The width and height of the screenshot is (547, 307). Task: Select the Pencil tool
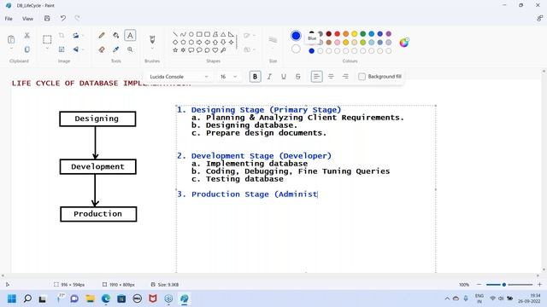[102, 35]
